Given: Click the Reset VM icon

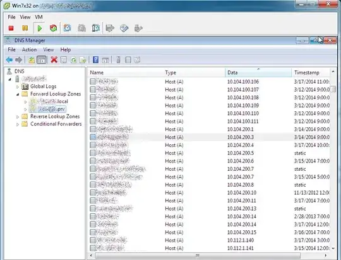Looking at the screenshot, I should point(53,28).
